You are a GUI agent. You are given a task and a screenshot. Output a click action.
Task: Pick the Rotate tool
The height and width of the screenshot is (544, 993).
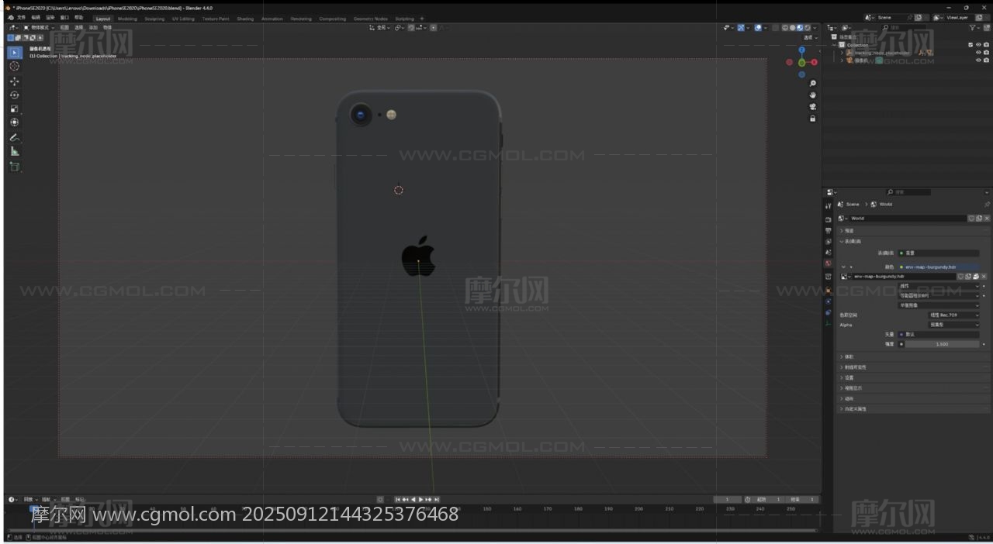(15, 95)
